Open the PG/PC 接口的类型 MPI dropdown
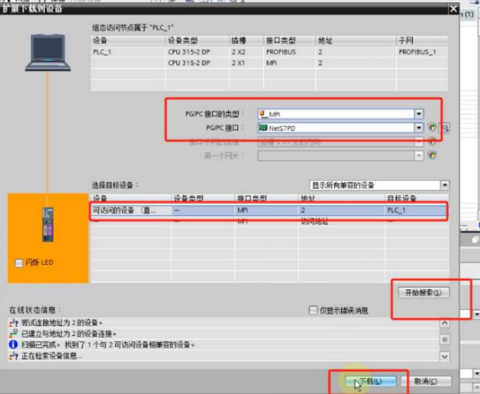480x394 pixels. tap(418, 114)
